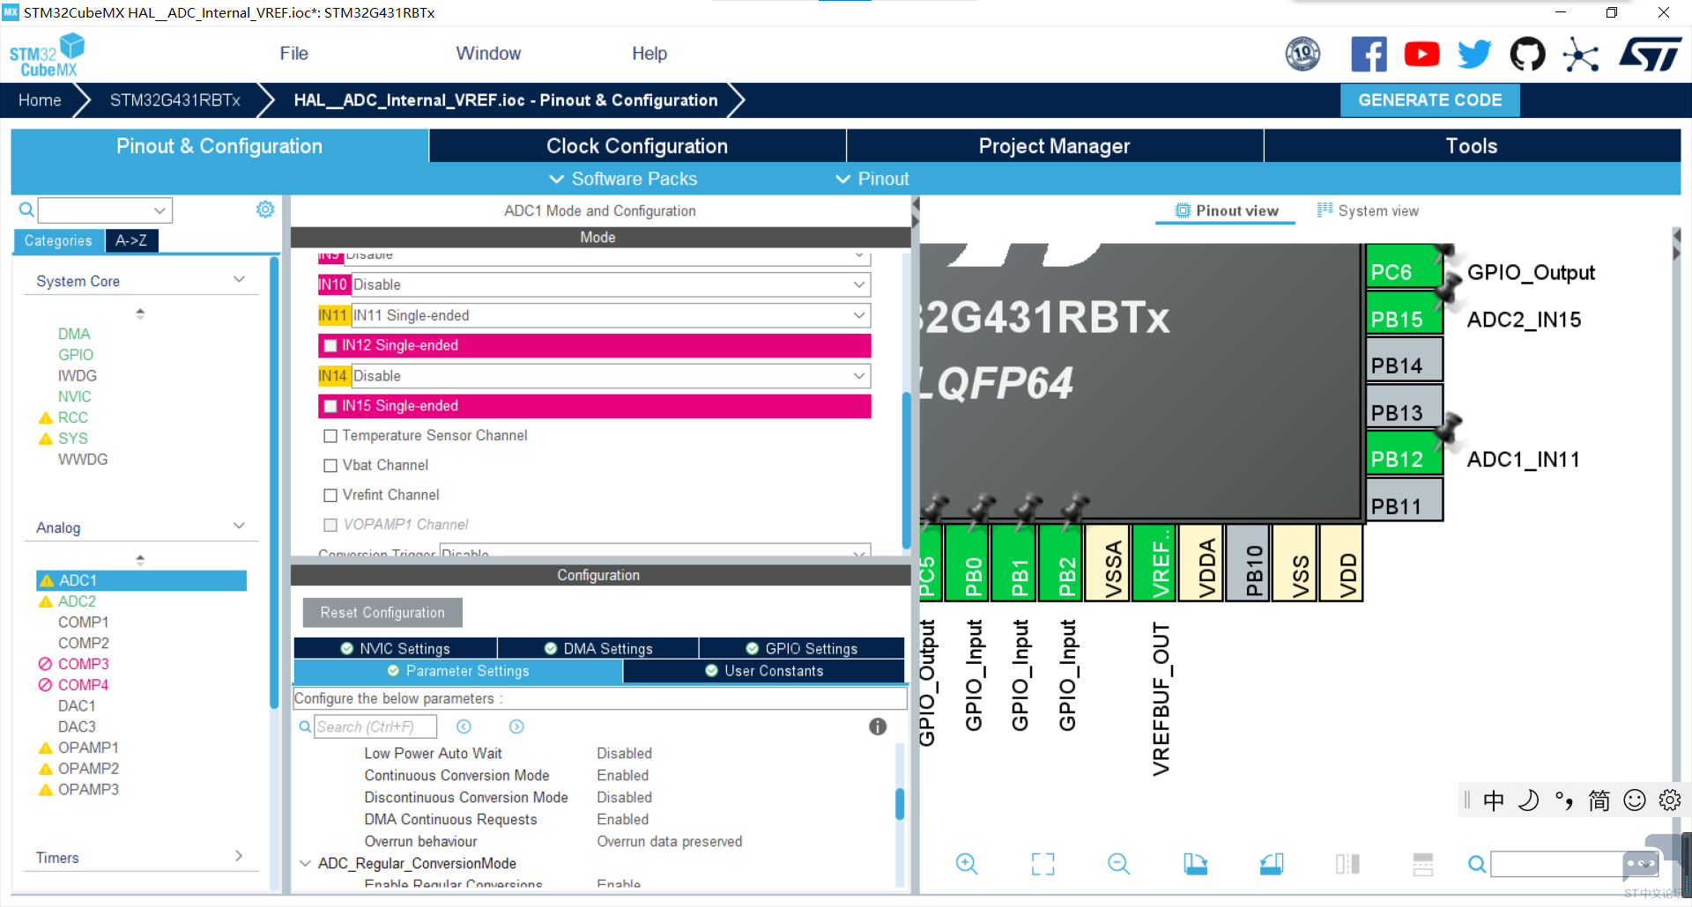Go to Home breadcrumb
The width and height of the screenshot is (1692, 907).
click(40, 100)
